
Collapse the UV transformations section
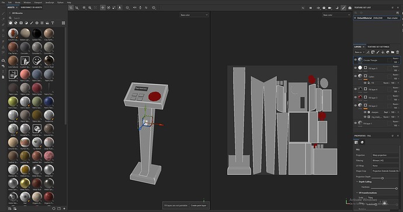(357, 193)
